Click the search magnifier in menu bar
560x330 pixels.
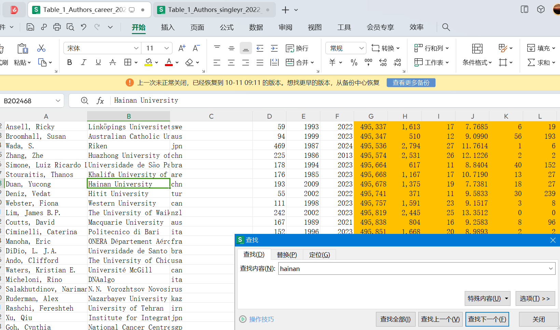pyautogui.click(x=446, y=27)
